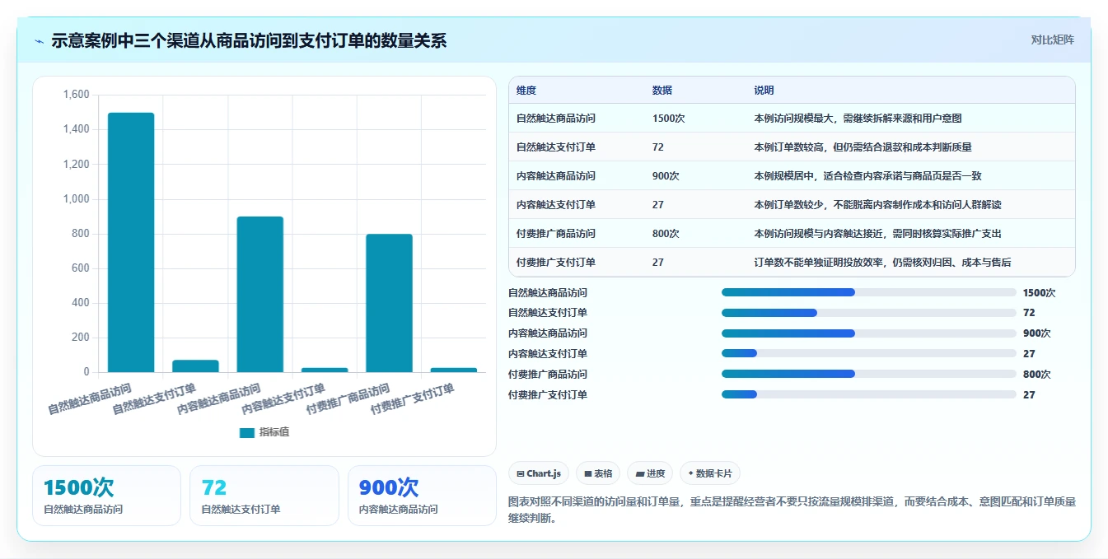1108x559 pixels.
Task: Click the 72 自然触达支付订单 stat card
Action: click(x=264, y=496)
